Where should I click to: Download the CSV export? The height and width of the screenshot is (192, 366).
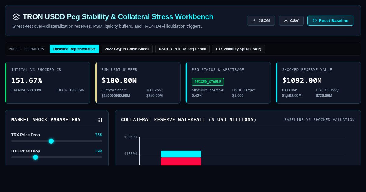point(291,20)
